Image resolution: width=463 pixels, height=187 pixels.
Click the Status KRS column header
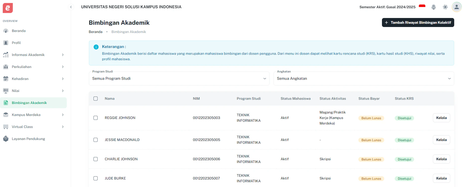coord(404,98)
